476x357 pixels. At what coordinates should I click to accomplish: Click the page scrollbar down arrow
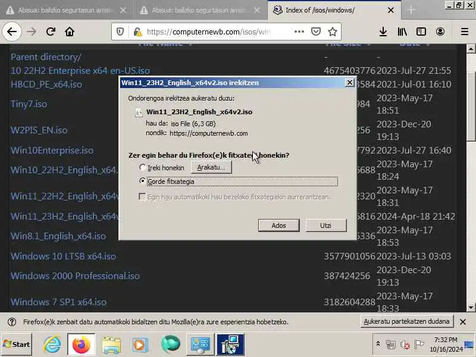pos(471,308)
